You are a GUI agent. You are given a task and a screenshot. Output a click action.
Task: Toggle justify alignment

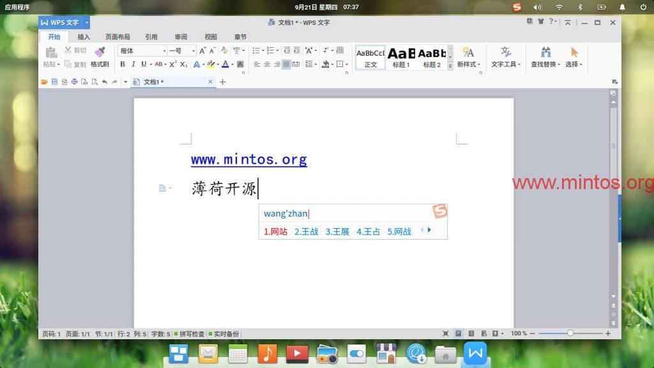point(286,64)
